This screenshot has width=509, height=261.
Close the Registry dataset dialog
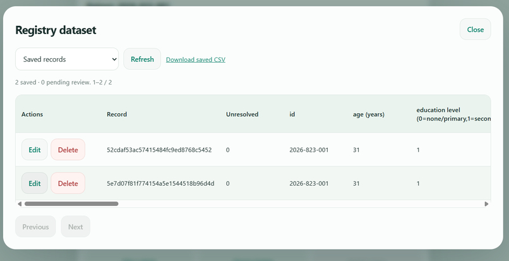click(x=476, y=29)
